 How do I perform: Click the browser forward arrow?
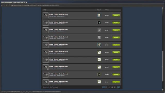5,5
